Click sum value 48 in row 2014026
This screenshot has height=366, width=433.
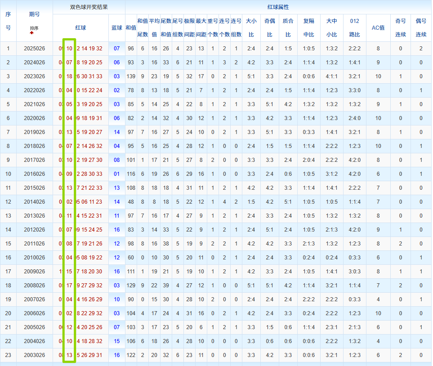tap(131, 202)
